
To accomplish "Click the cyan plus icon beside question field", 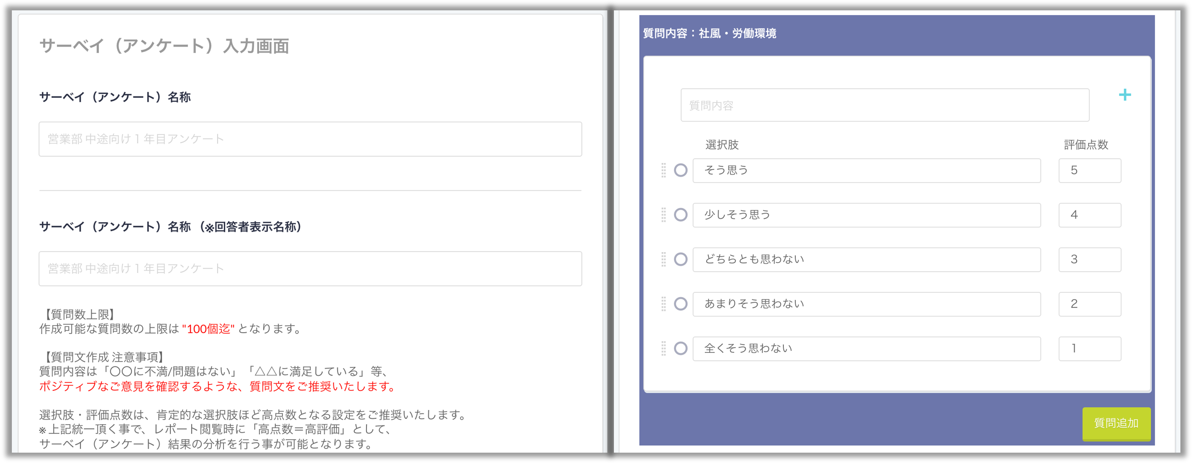I will pyautogui.click(x=1124, y=95).
